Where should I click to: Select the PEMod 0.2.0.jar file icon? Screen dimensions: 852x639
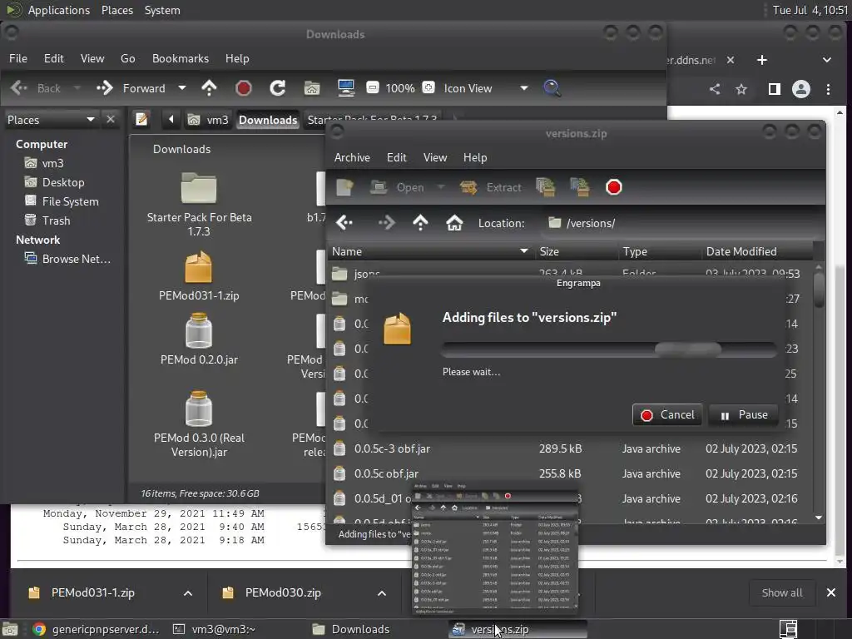(x=198, y=330)
